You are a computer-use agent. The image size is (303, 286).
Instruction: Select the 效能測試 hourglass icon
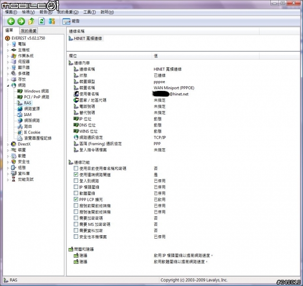[x=14, y=179]
